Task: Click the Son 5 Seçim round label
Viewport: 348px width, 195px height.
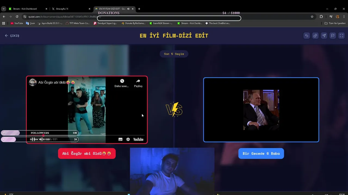Action: [x=174, y=54]
